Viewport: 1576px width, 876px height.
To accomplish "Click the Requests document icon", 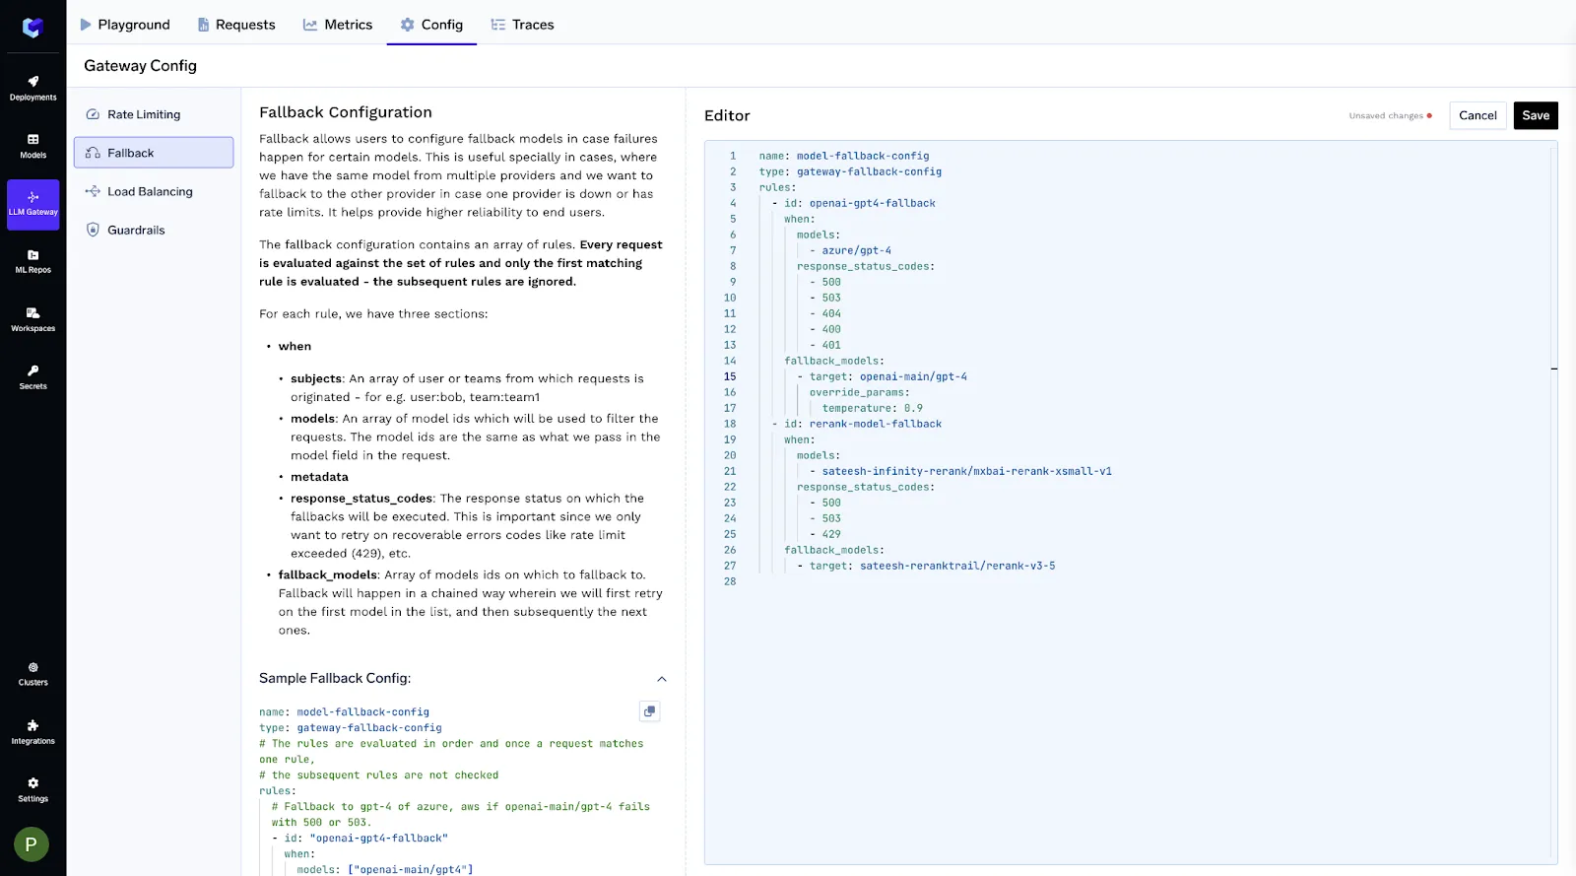I will tap(204, 25).
